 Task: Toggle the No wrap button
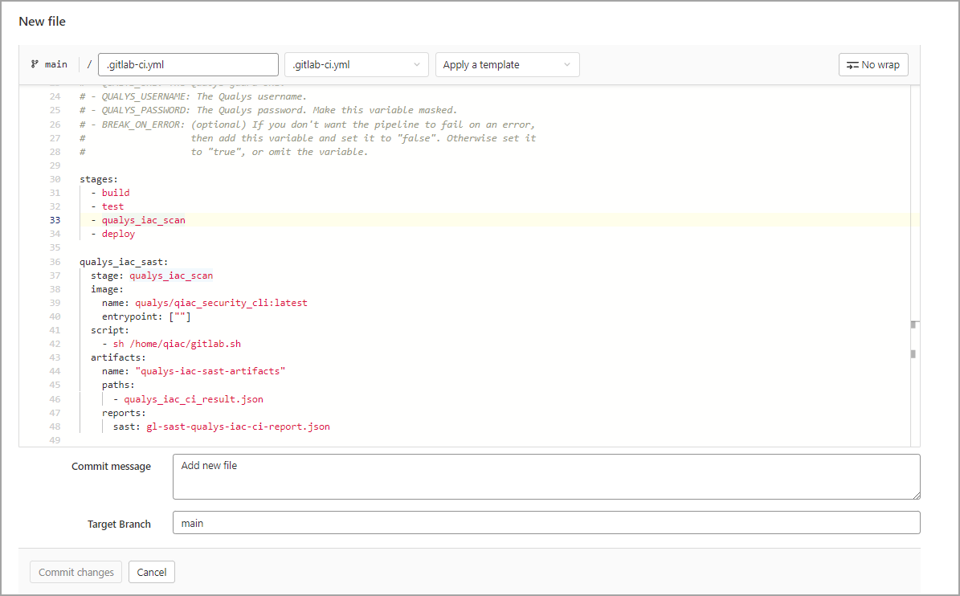(873, 65)
